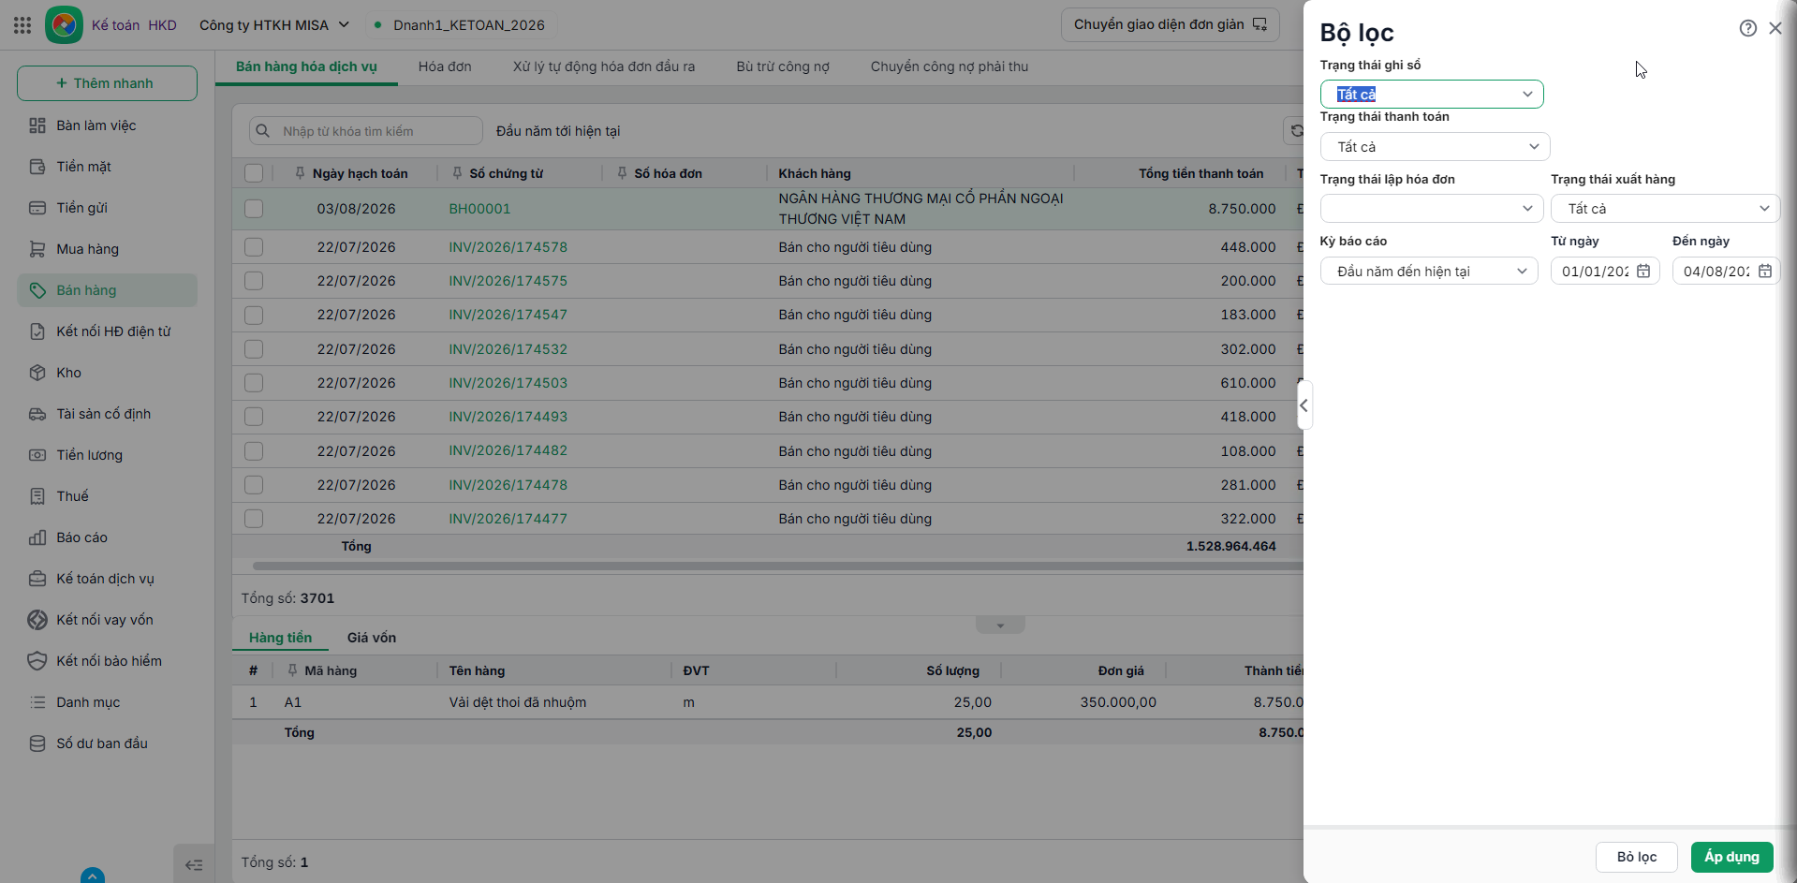Image resolution: width=1797 pixels, height=883 pixels.
Task: Open Kết nối vay vốn in the sidebar
Action: click(107, 620)
